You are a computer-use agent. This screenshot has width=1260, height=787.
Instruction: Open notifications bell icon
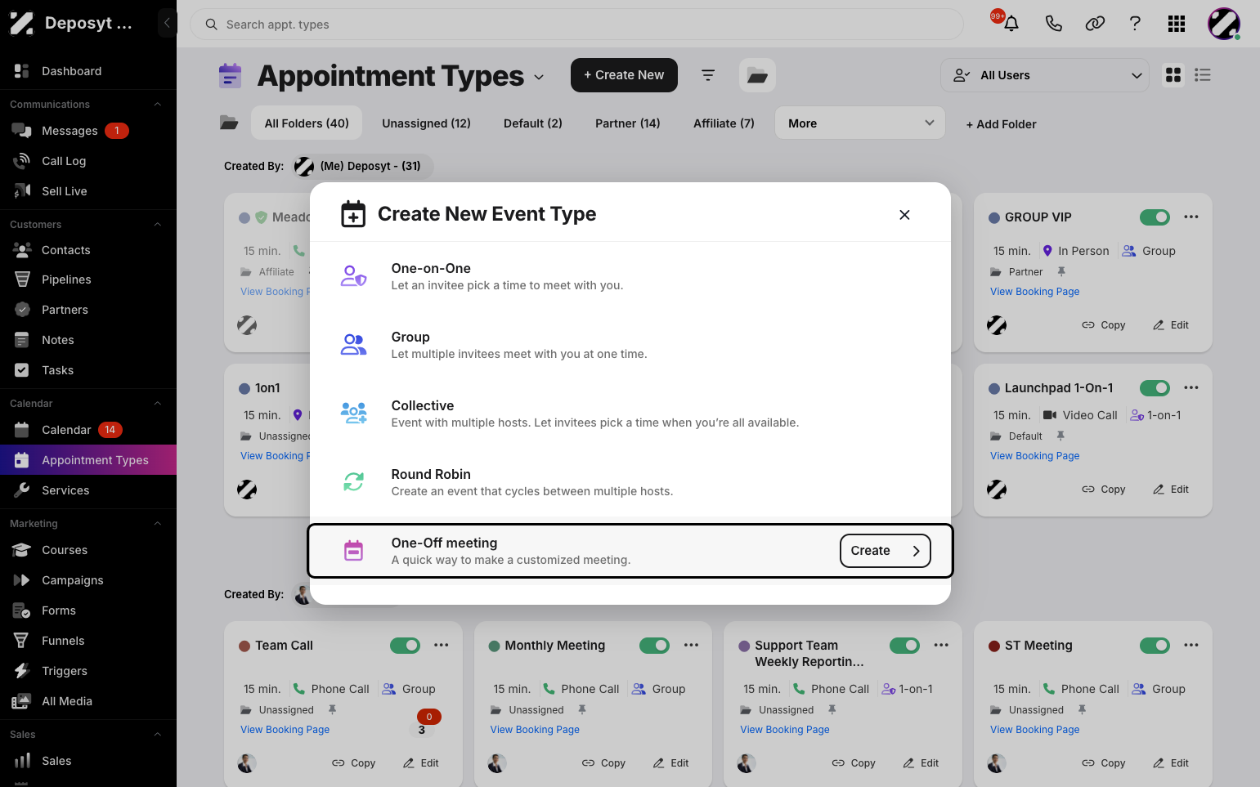click(x=1011, y=24)
